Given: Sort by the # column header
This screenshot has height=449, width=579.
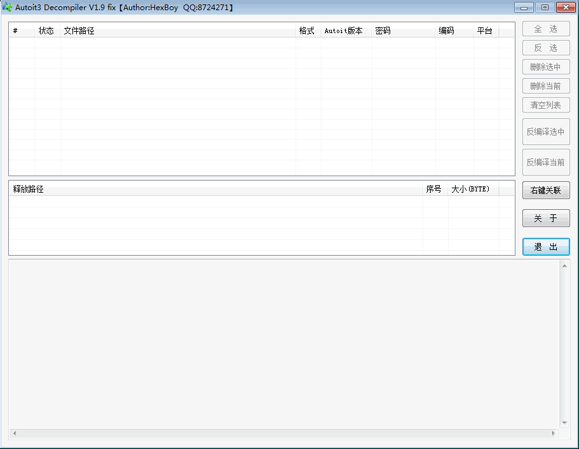Looking at the screenshot, I should pos(22,31).
